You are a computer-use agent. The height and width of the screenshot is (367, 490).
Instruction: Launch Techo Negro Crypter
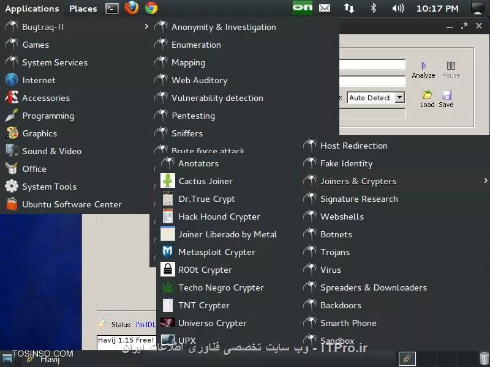coord(222,287)
